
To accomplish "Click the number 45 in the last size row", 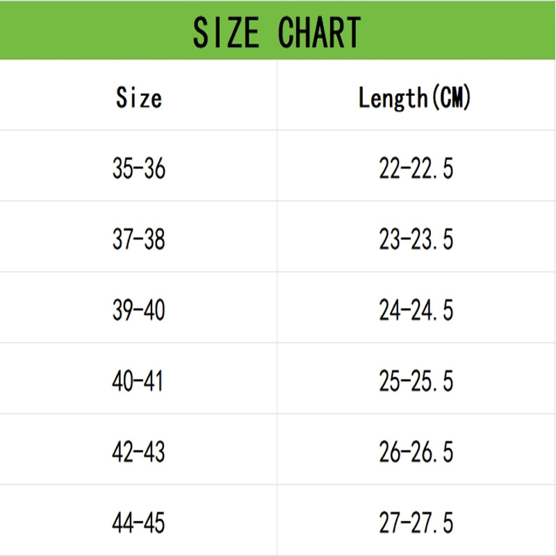I will (154, 523).
